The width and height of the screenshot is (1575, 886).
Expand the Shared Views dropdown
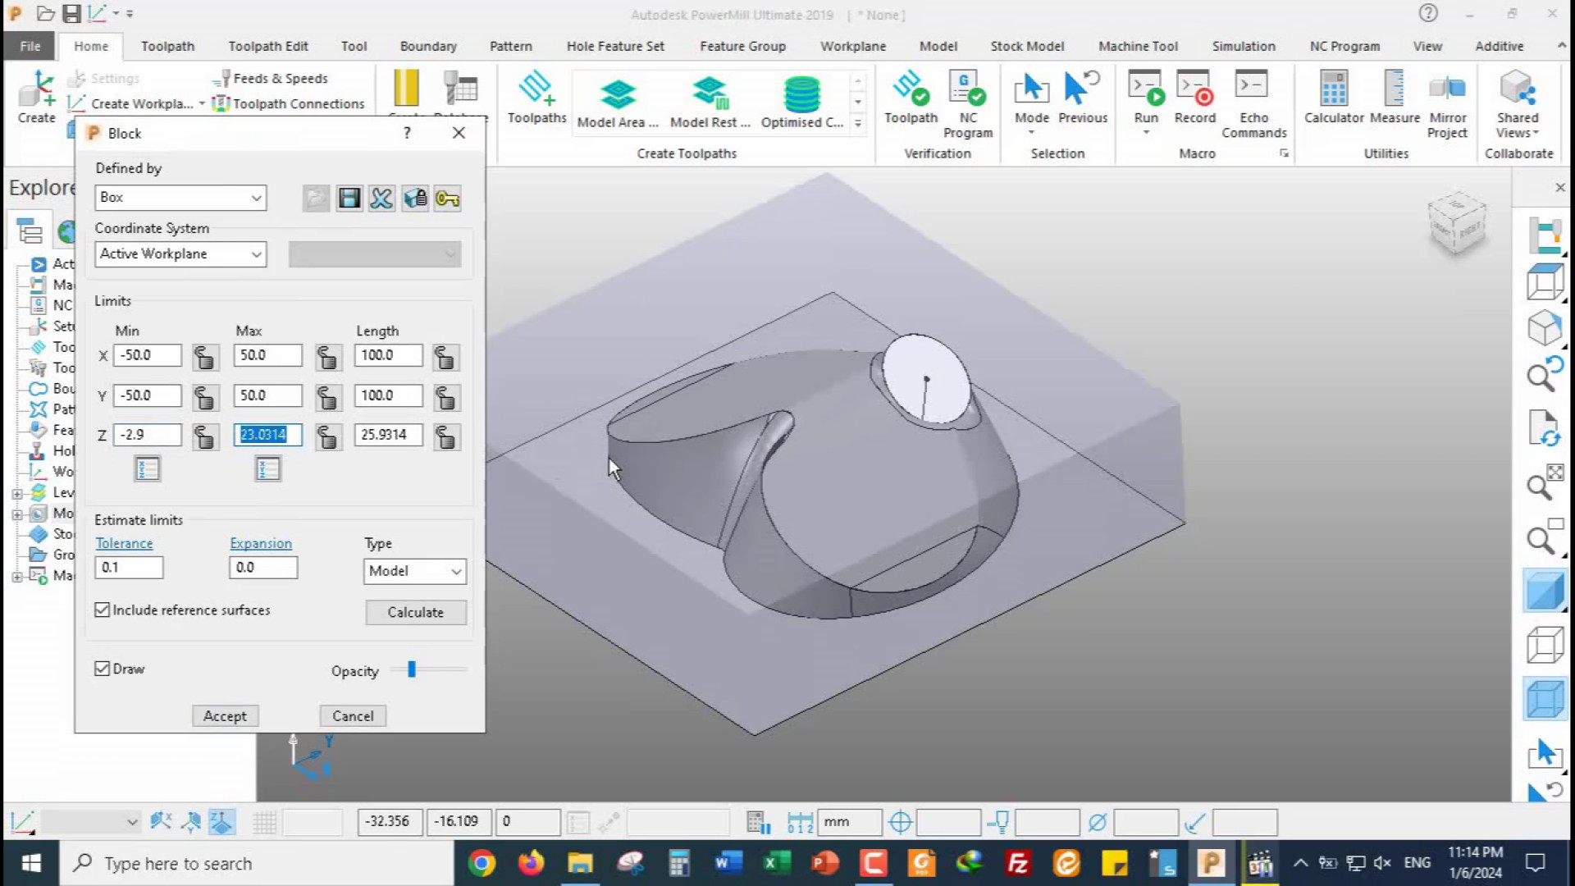tap(1536, 133)
